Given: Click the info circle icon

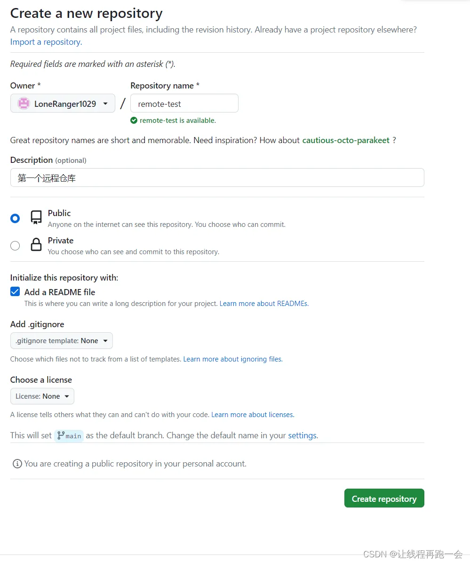Looking at the screenshot, I should [17, 464].
